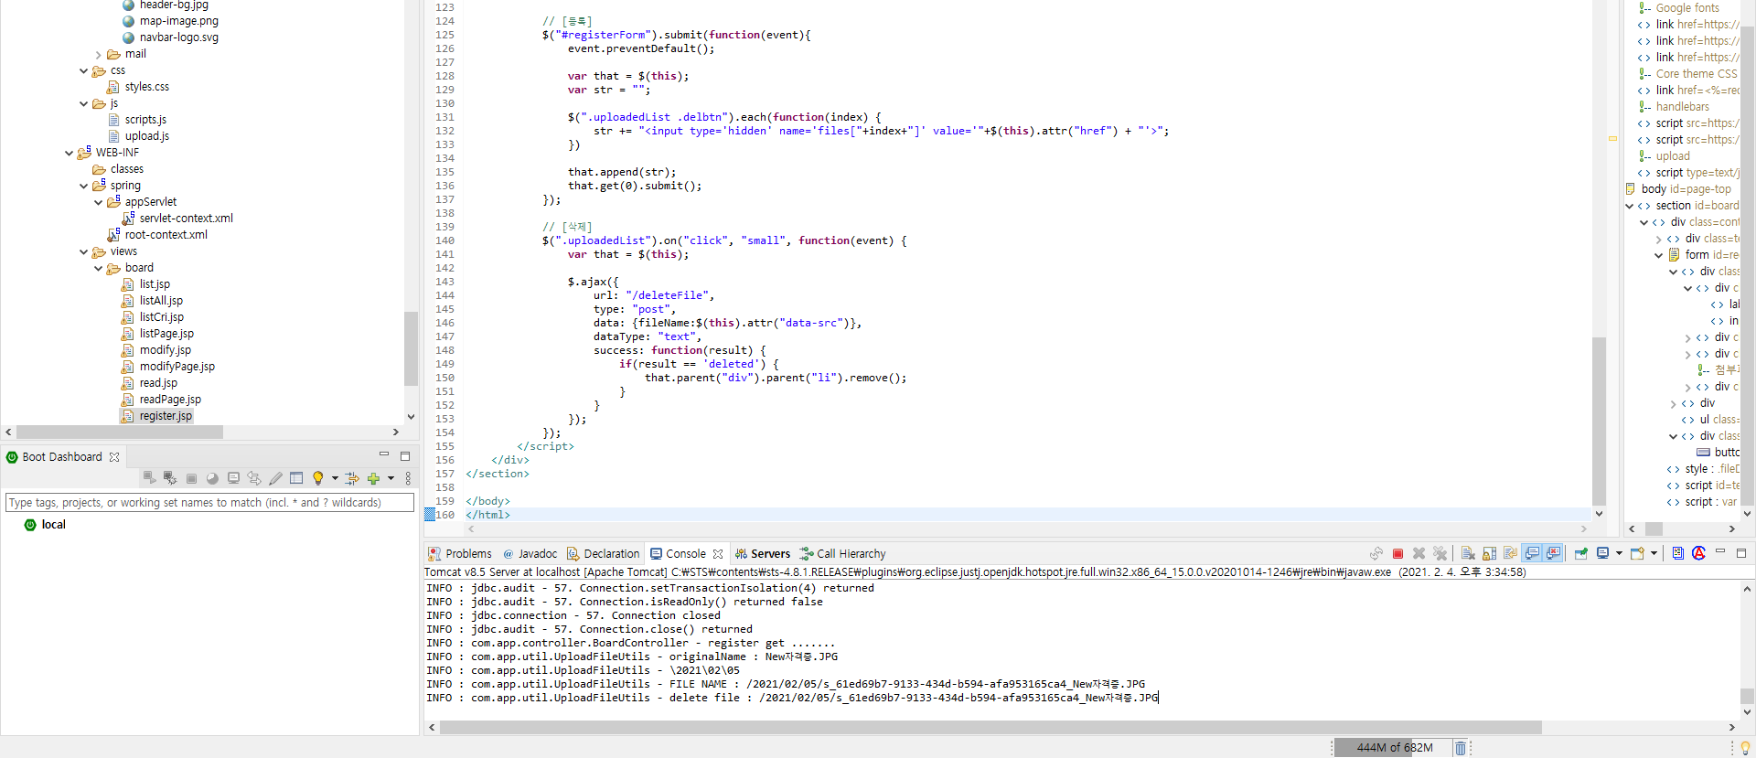Click the project explorer horizontal scrollbar

[x=119, y=432]
